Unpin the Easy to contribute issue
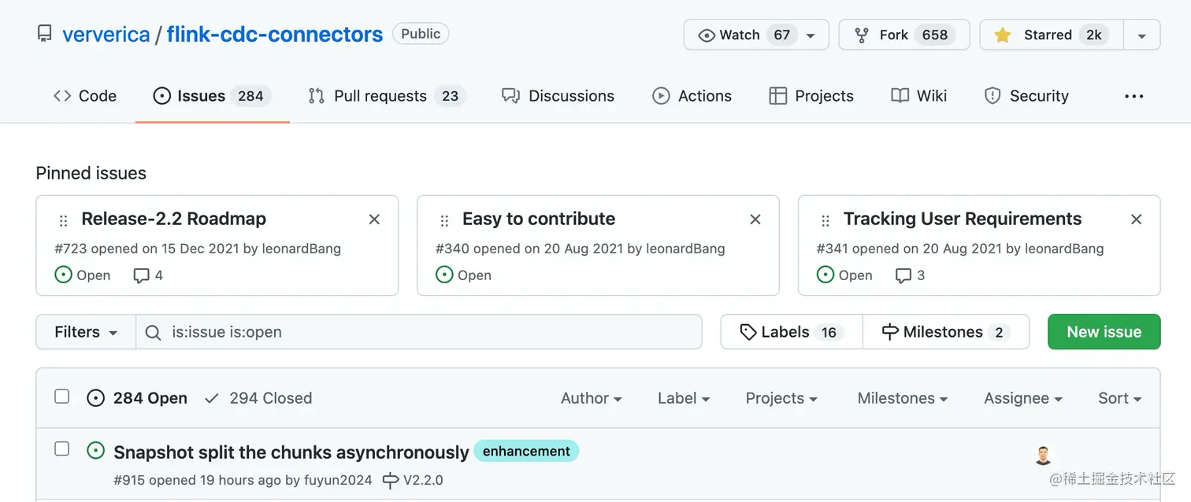Screen dimensions: 1191x502 pyautogui.click(x=755, y=220)
